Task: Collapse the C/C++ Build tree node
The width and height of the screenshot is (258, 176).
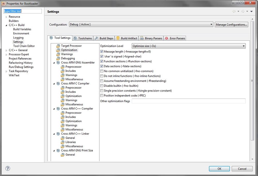Action: coord(6,25)
